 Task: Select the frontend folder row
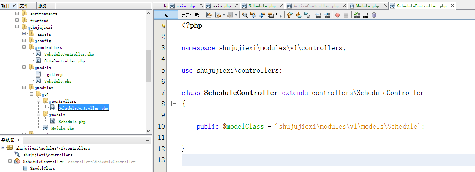39,21
